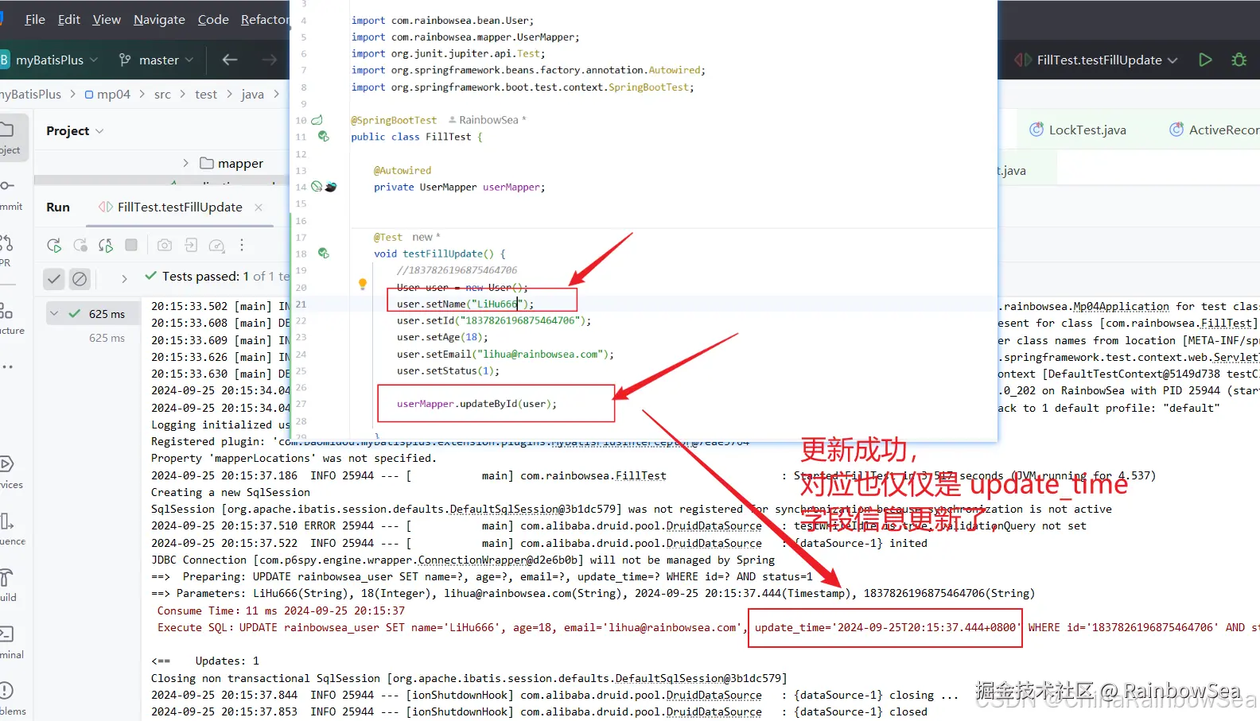Select the child 625 ms test result
This screenshot has height=721, width=1260.
pyautogui.click(x=107, y=338)
